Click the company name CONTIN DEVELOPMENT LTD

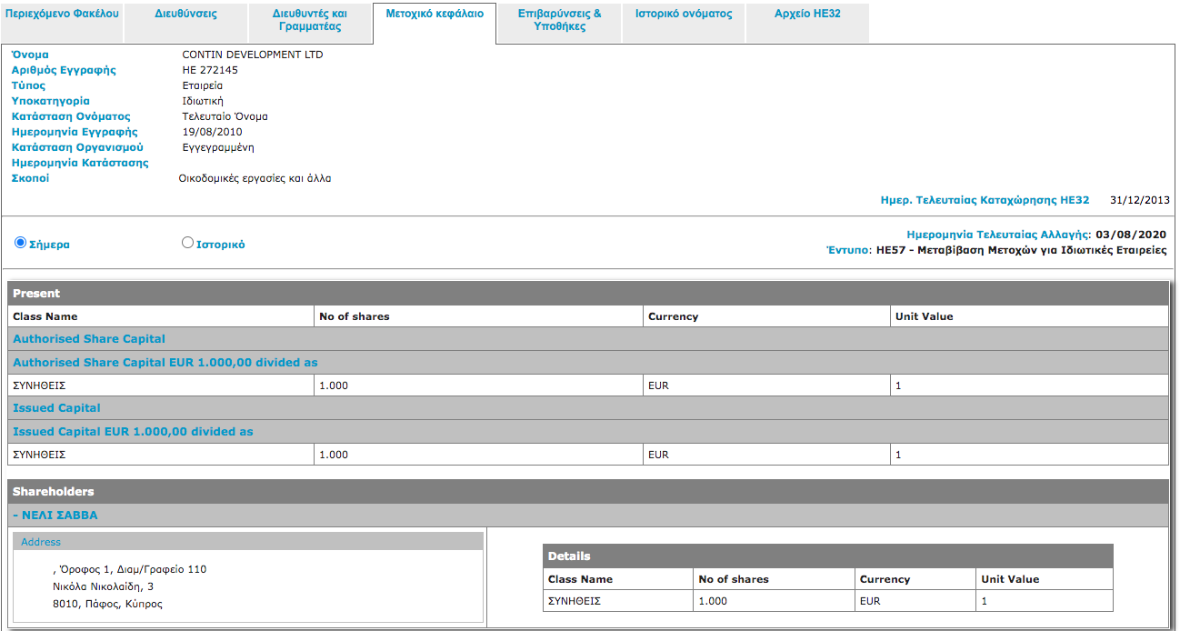(x=253, y=55)
